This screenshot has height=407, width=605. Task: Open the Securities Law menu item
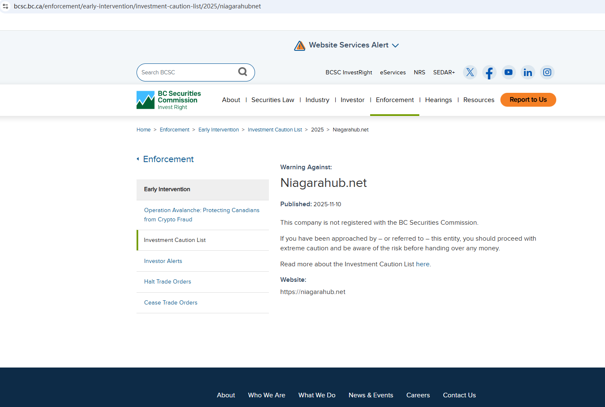(273, 100)
